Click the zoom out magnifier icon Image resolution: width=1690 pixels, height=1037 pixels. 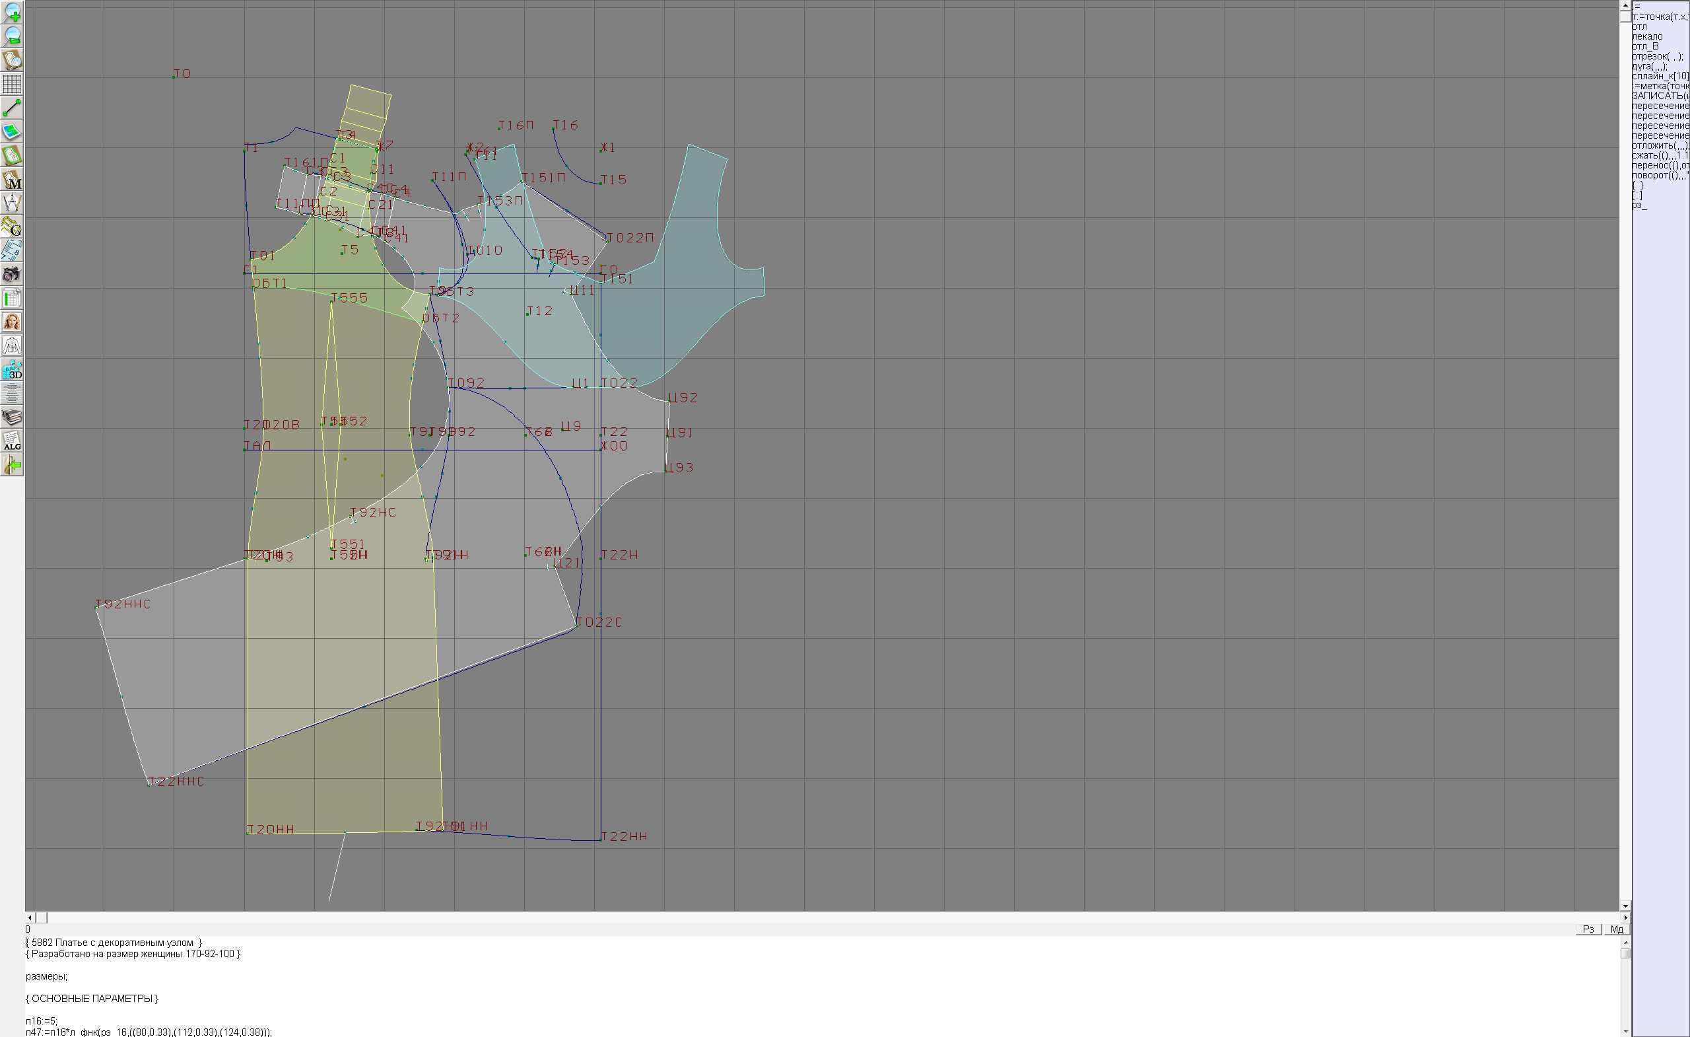point(12,36)
